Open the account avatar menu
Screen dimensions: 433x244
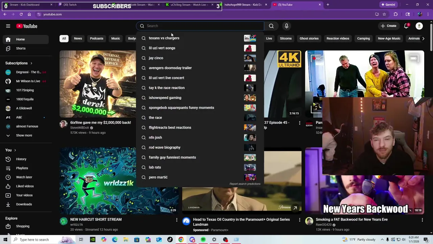(419, 26)
